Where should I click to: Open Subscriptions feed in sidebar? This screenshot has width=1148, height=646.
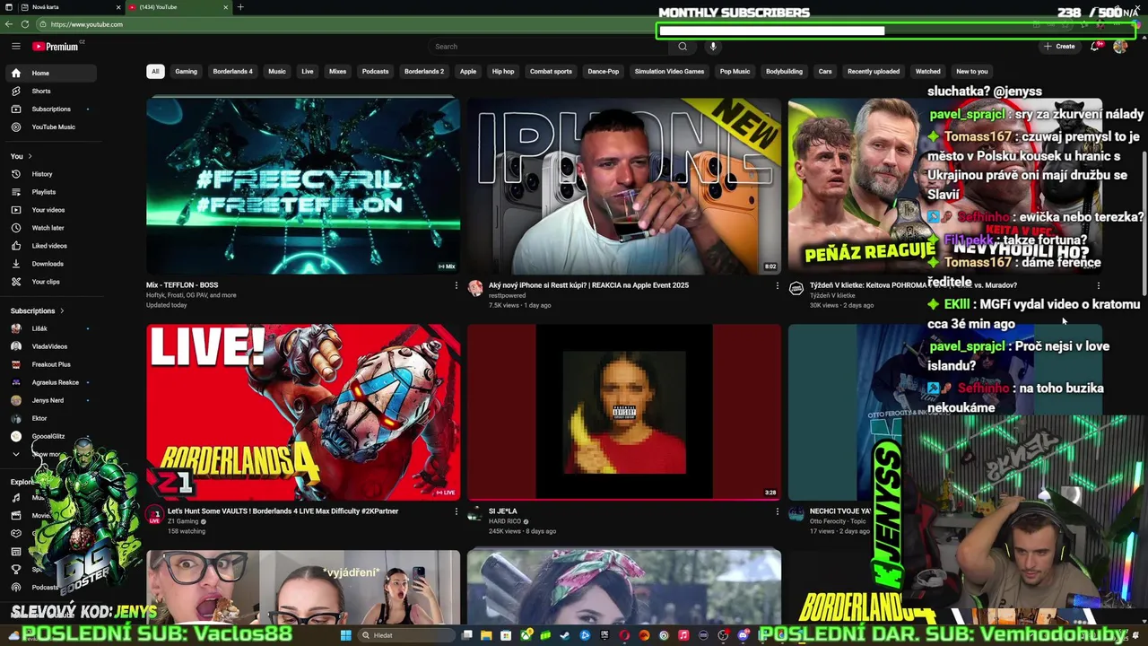click(50, 109)
